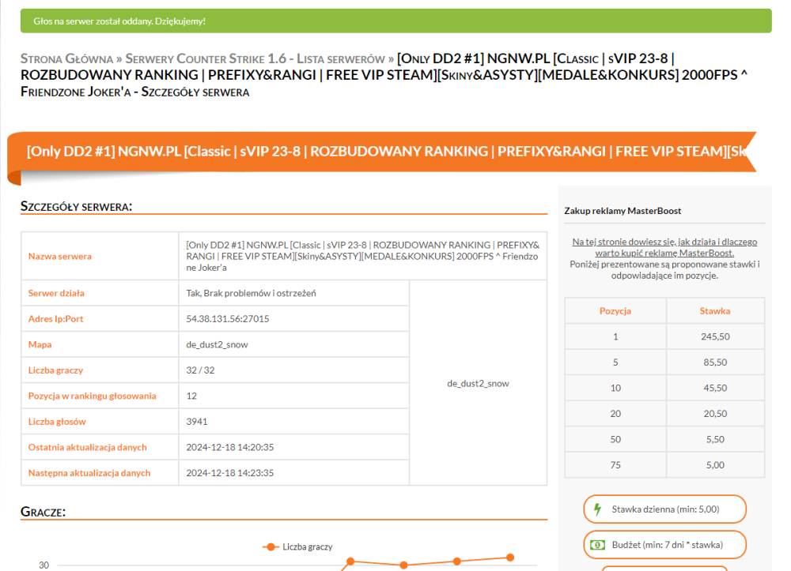Viewport: 791px width, 571px height.
Task: Click the Stawka dzienna input field
Action: [664, 509]
